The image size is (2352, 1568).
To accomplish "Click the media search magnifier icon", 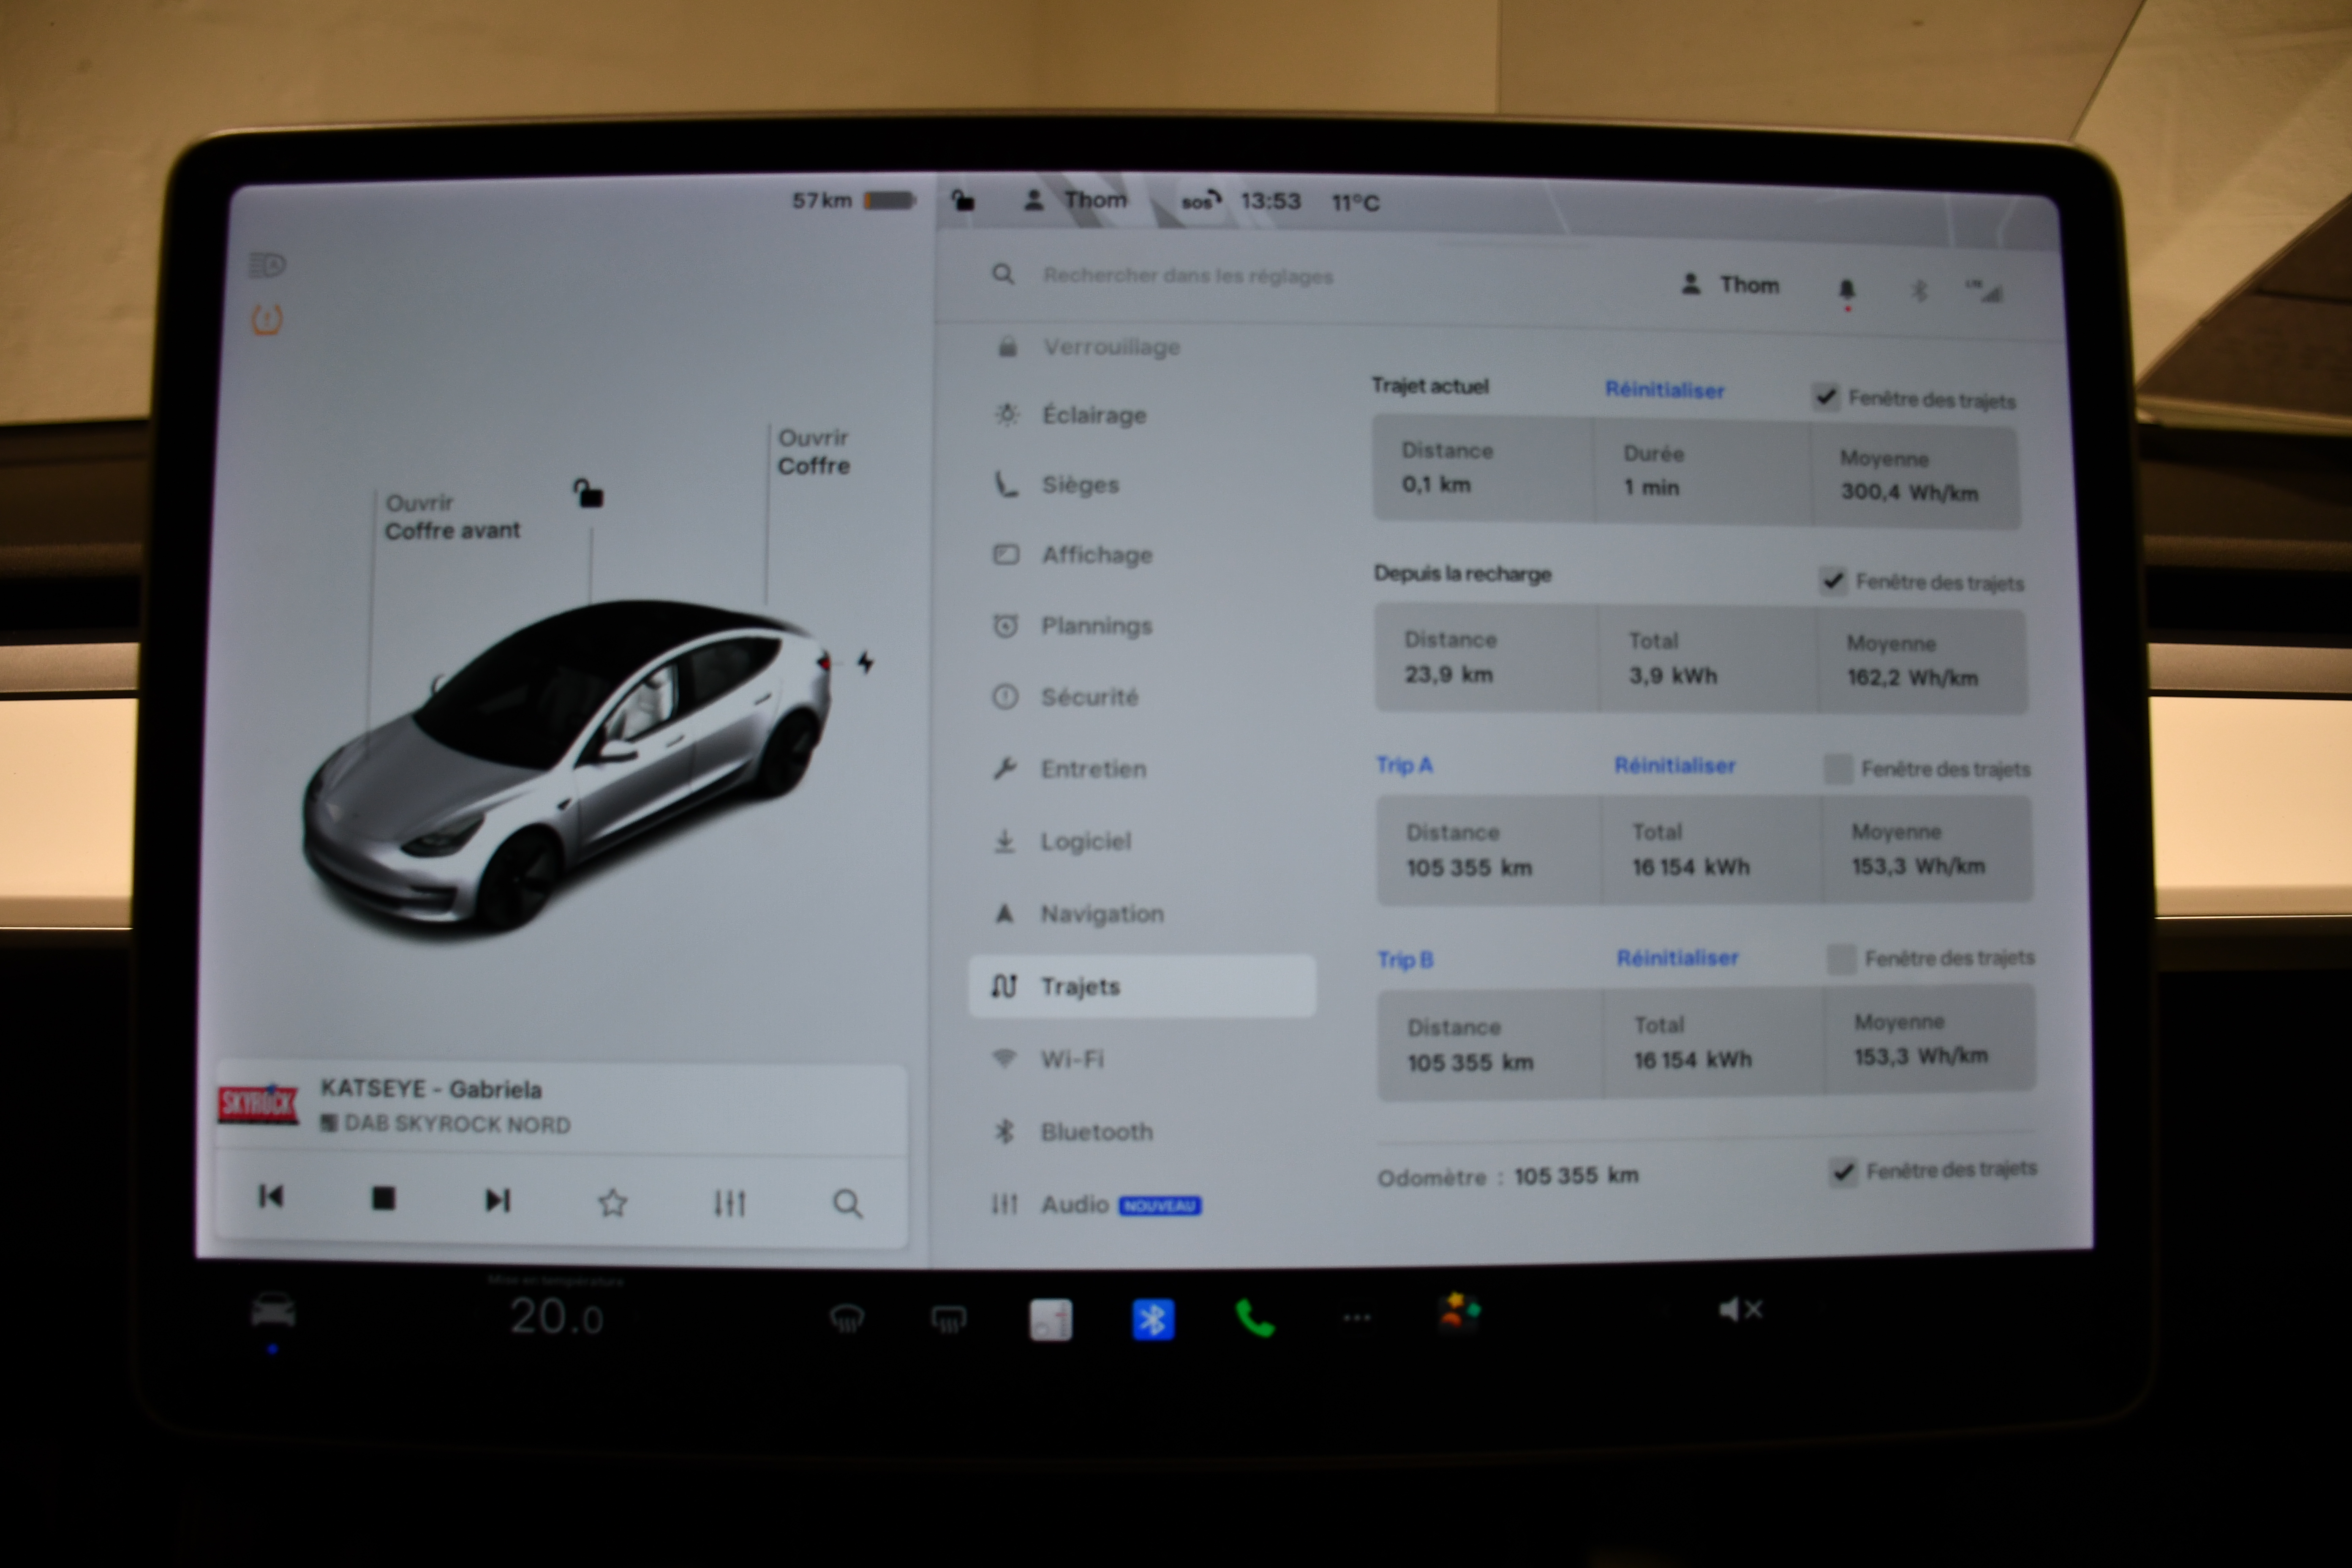I will tap(847, 1204).
